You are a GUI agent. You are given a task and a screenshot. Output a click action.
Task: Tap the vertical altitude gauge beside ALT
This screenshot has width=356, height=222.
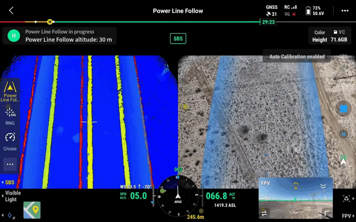coord(202,196)
